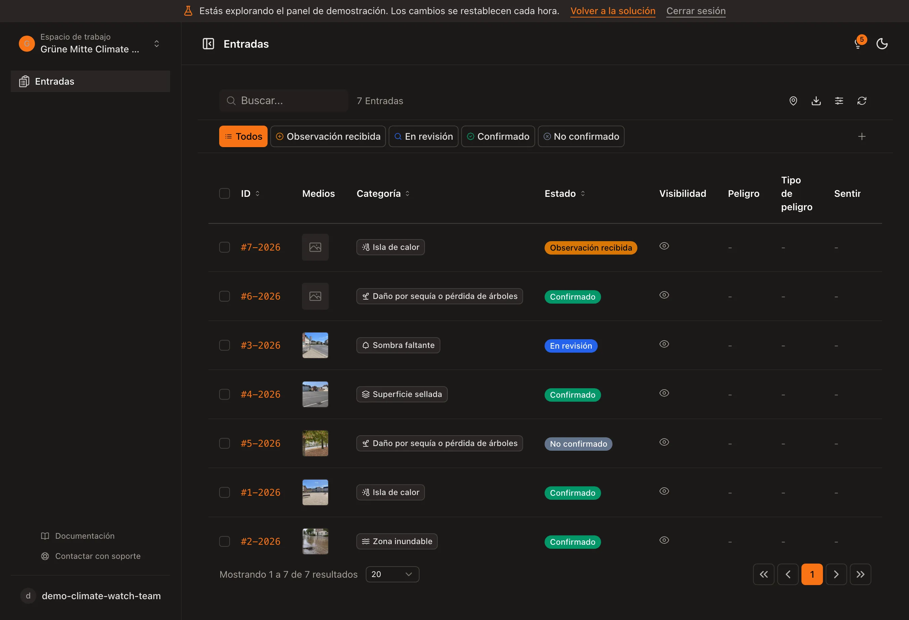
Task: Go to the next page
Action: pyautogui.click(x=836, y=574)
